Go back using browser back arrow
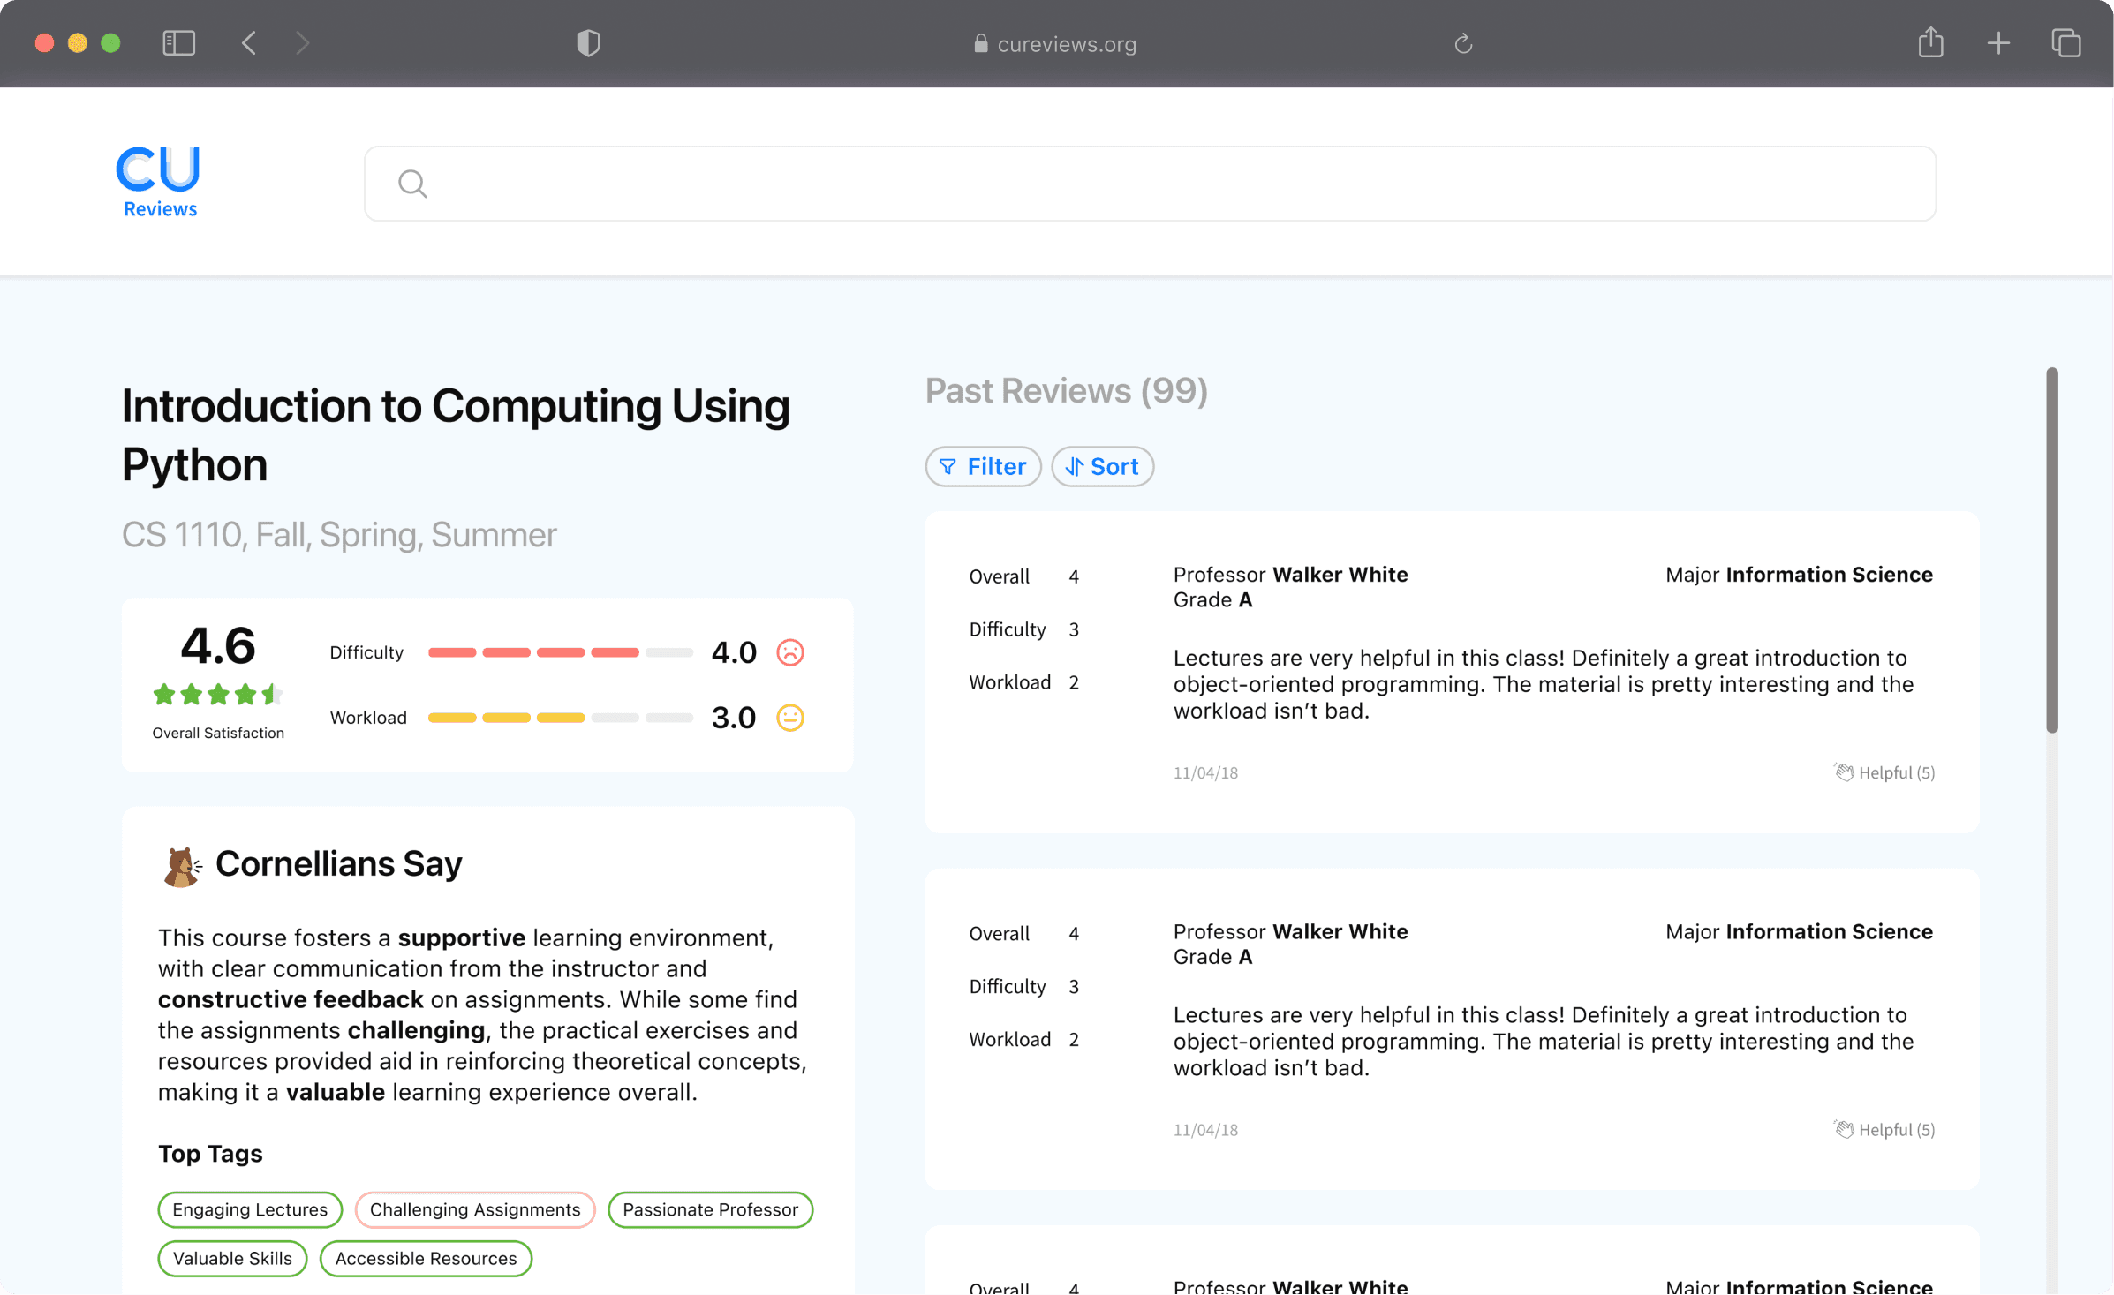The width and height of the screenshot is (2114, 1295). pyautogui.click(x=249, y=43)
